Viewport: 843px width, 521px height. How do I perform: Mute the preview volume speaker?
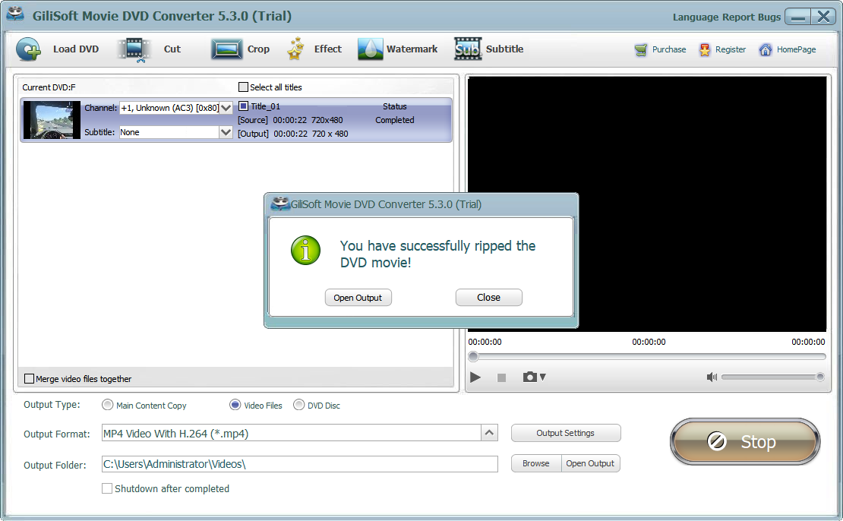click(712, 377)
